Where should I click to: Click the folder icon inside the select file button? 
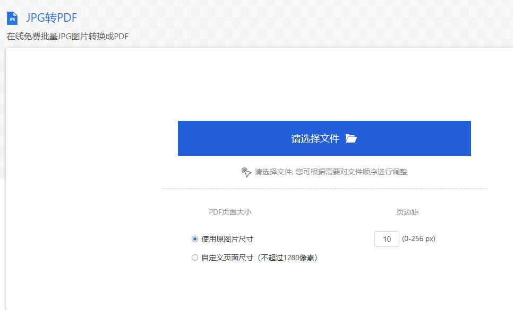pyautogui.click(x=352, y=138)
